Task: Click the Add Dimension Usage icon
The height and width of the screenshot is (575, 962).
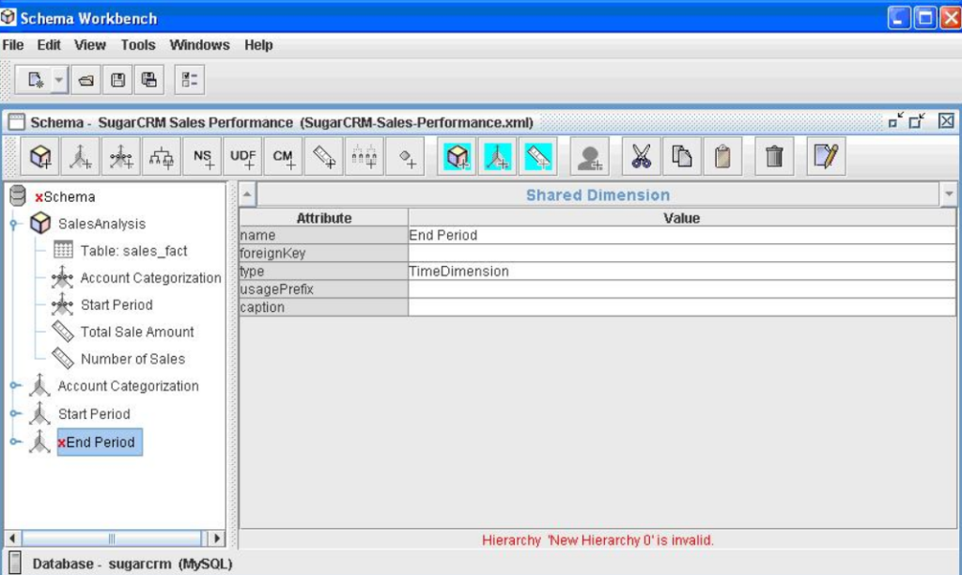Action: coord(120,157)
